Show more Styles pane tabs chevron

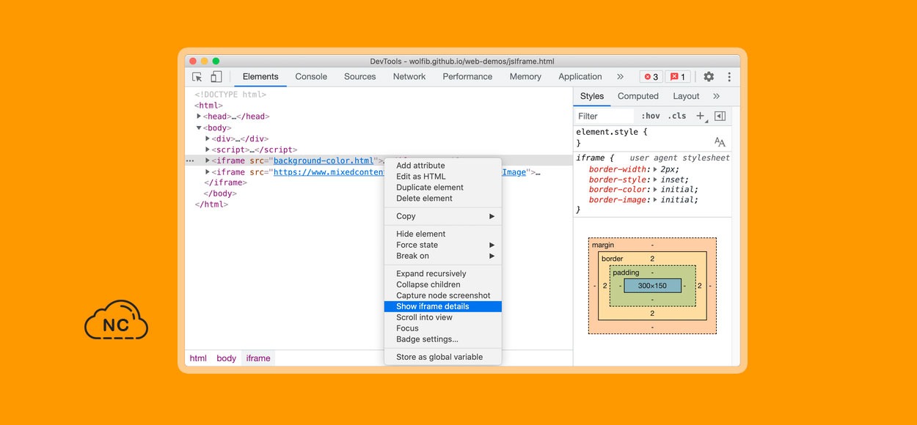pyautogui.click(x=717, y=96)
